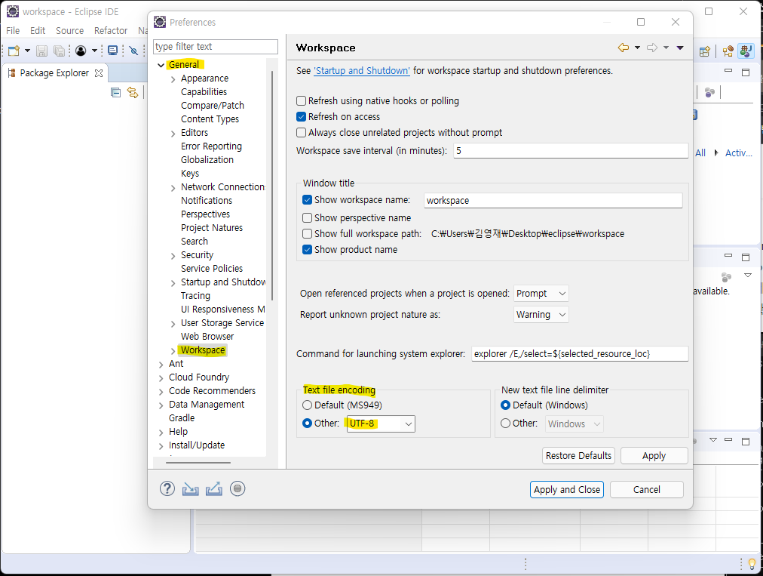
Task: Enable Refresh using native hooks or polling
Action: tap(302, 101)
